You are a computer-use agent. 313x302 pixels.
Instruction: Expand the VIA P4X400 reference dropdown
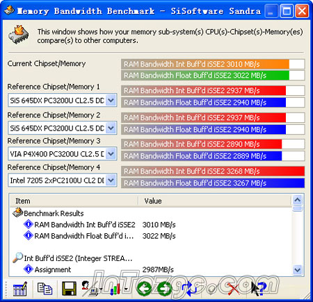click(111, 153)
